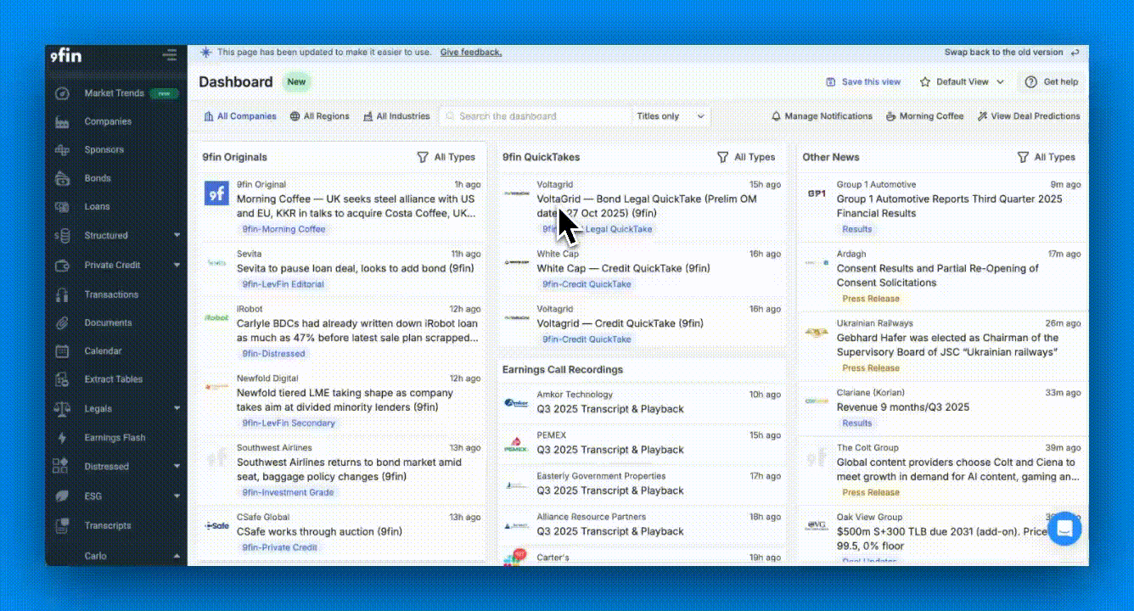The width and height of the screenshot is (1134, 611).
Task: Click the Morning Coffee toolbar button
Action: (x=925, y=116)
